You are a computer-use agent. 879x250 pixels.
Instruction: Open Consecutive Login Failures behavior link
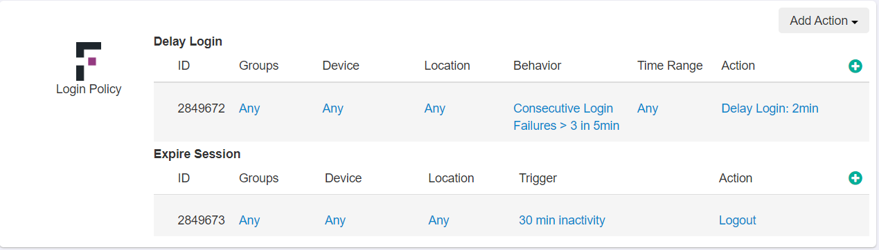pyautogui.click(x=566, y=117)
